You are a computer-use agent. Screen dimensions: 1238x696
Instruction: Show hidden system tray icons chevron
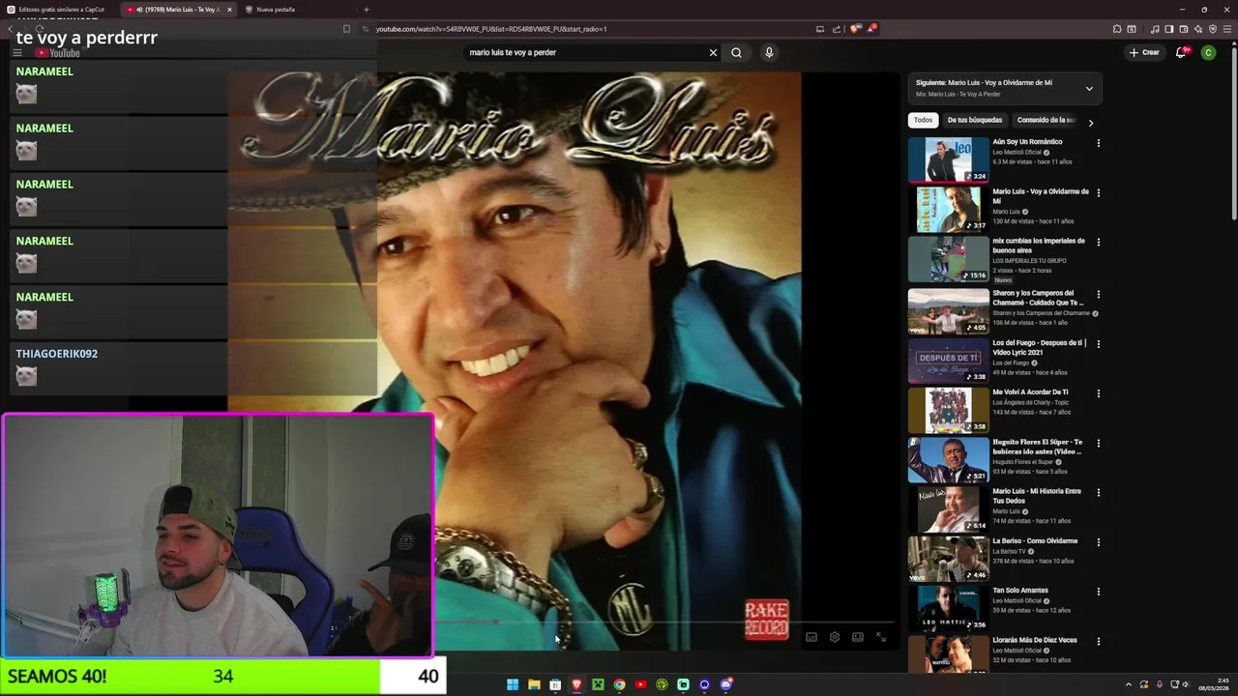click(1128, 684)
